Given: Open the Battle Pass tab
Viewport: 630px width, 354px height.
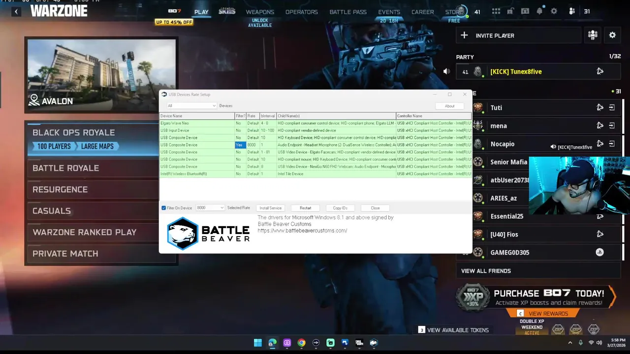Looking at the screenshot, I should pyautogui.click(x=348, y=12).
